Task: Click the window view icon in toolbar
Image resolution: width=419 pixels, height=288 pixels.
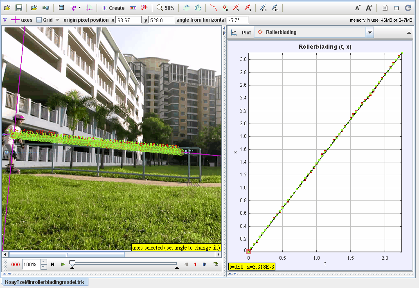Action: click(x=396, y=8)
